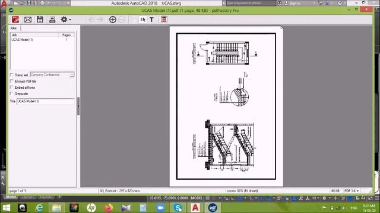
Task: Click the A3, Portrait paper size status
Action: (120, 191)
